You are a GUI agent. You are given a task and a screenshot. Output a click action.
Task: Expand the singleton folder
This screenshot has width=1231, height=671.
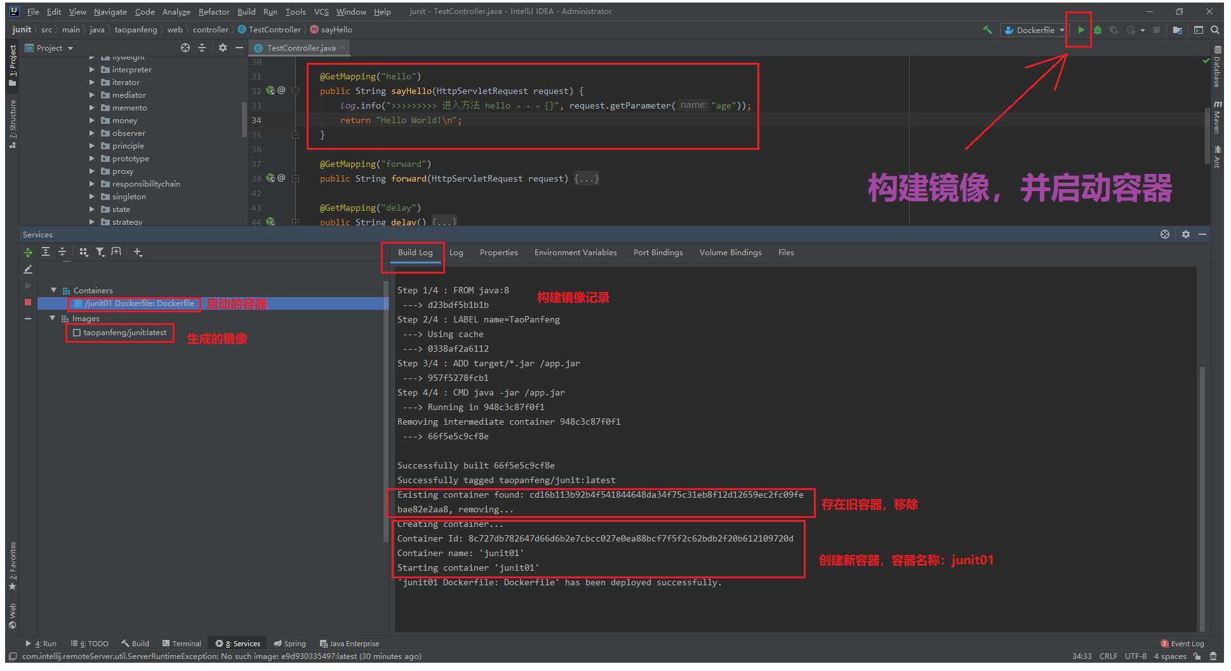92,197
